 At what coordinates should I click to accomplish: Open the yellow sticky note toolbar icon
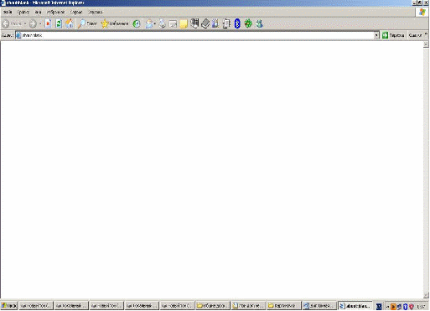point(184,23)
